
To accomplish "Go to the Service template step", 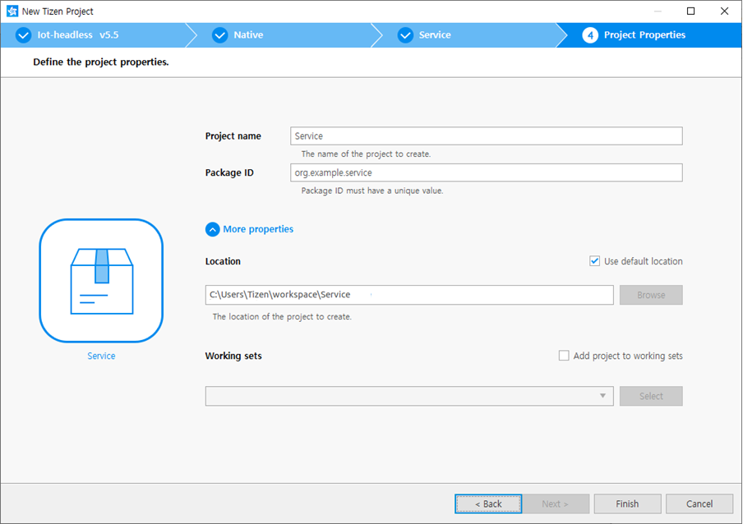I will point(435,35).
